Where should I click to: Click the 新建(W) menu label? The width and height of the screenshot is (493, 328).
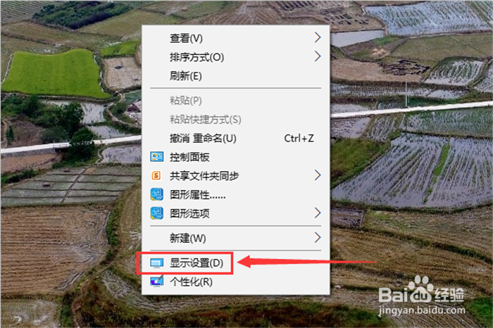tap(188, 238)
